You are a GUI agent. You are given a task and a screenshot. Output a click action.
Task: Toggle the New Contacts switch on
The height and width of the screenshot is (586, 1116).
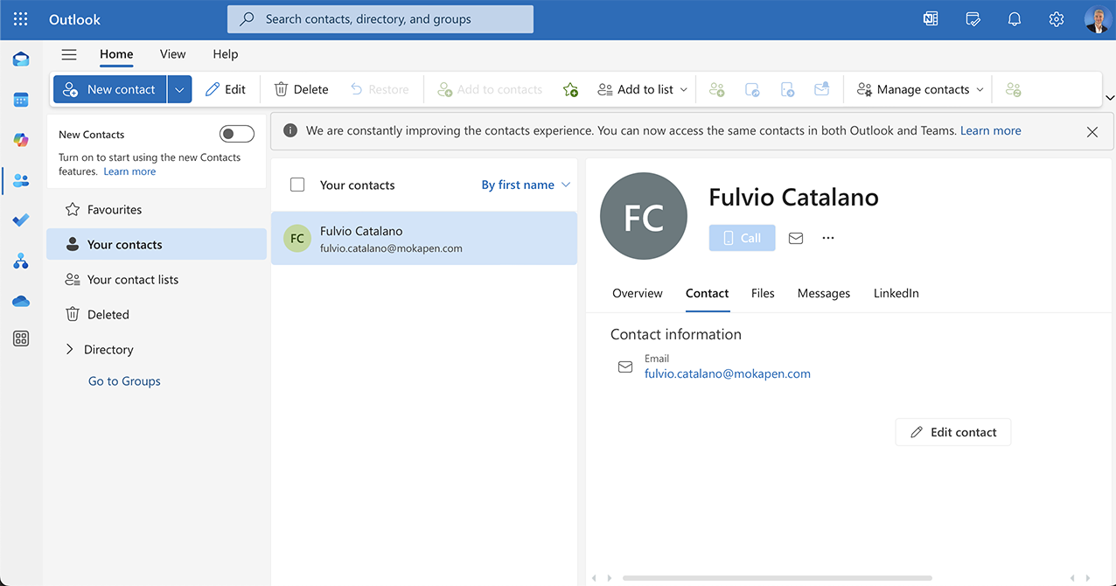[236, 134]
